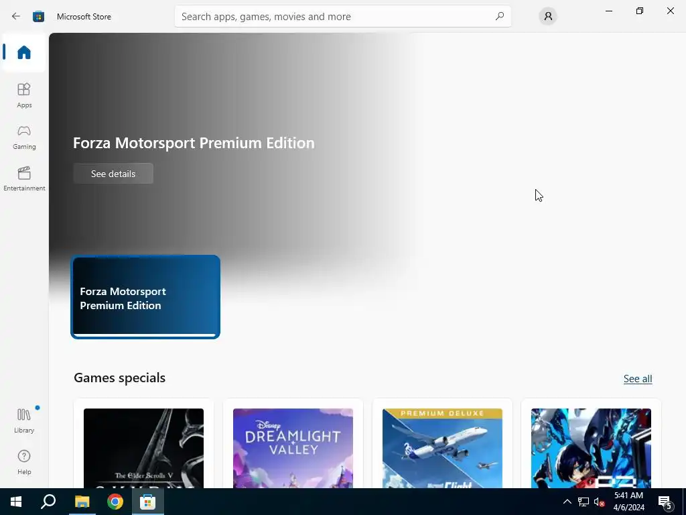This screenshot has width=686, height=515.
Task: Minimize the Microsoft Store window
Action: coord(608,11)
